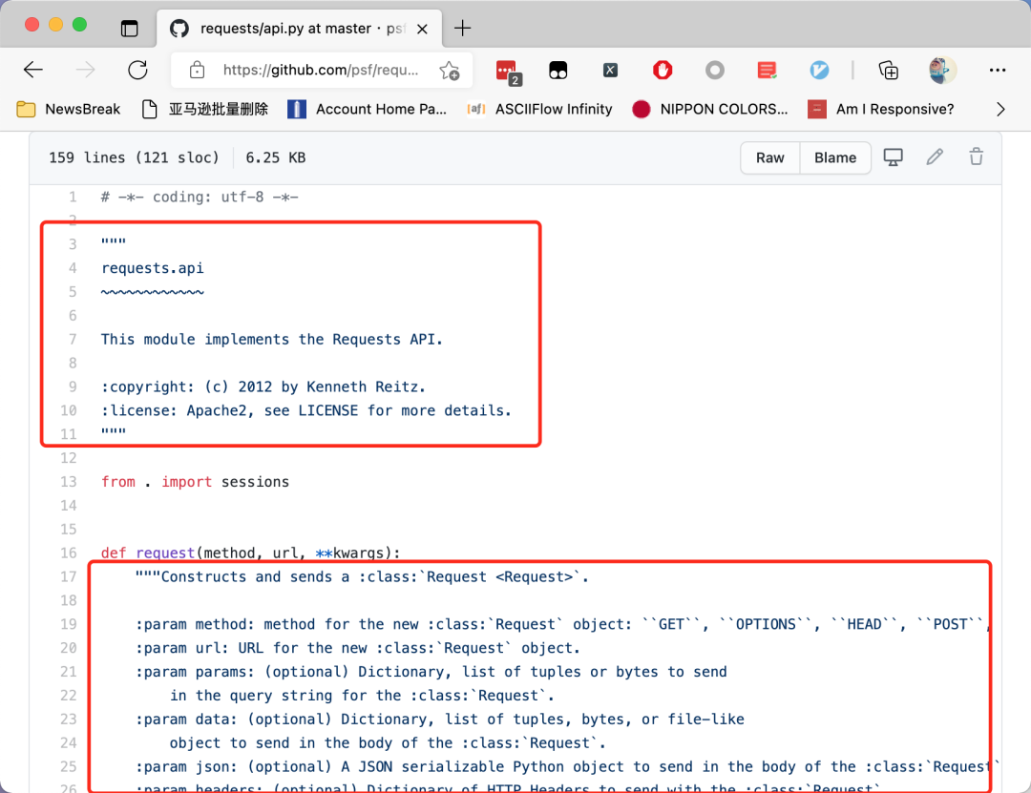This screenshot has height=793, width=1031.
Task: Click the '159 lines (121 sloc)' text
Action: tap(134, 157)
